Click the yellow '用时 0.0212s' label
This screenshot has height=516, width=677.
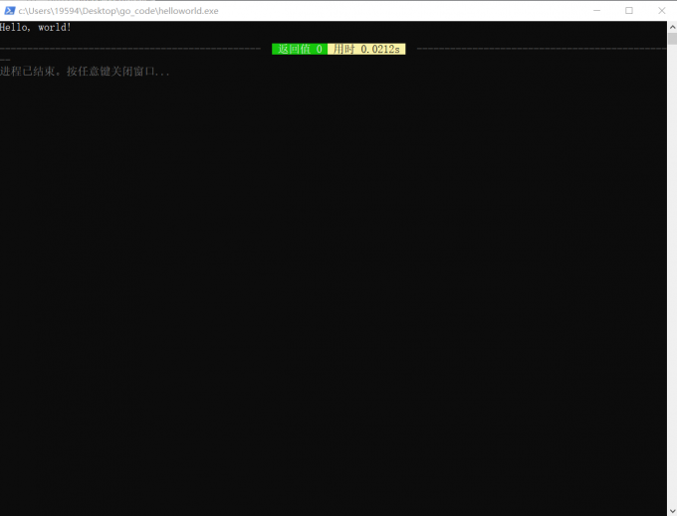[x=366, y=49]
